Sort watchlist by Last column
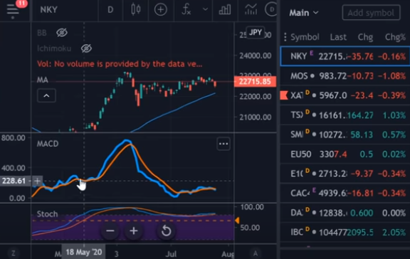The image size is (410, 259). [338, 37]
